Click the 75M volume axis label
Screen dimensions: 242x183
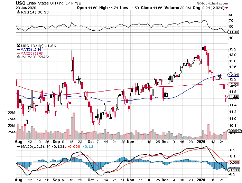[x=11, y=119]
